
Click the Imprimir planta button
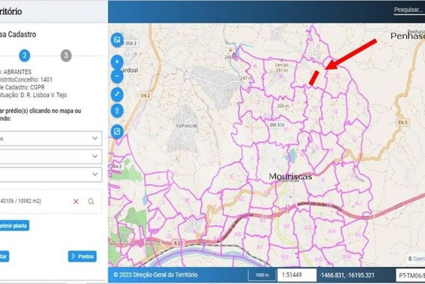[x=14, y=226]
